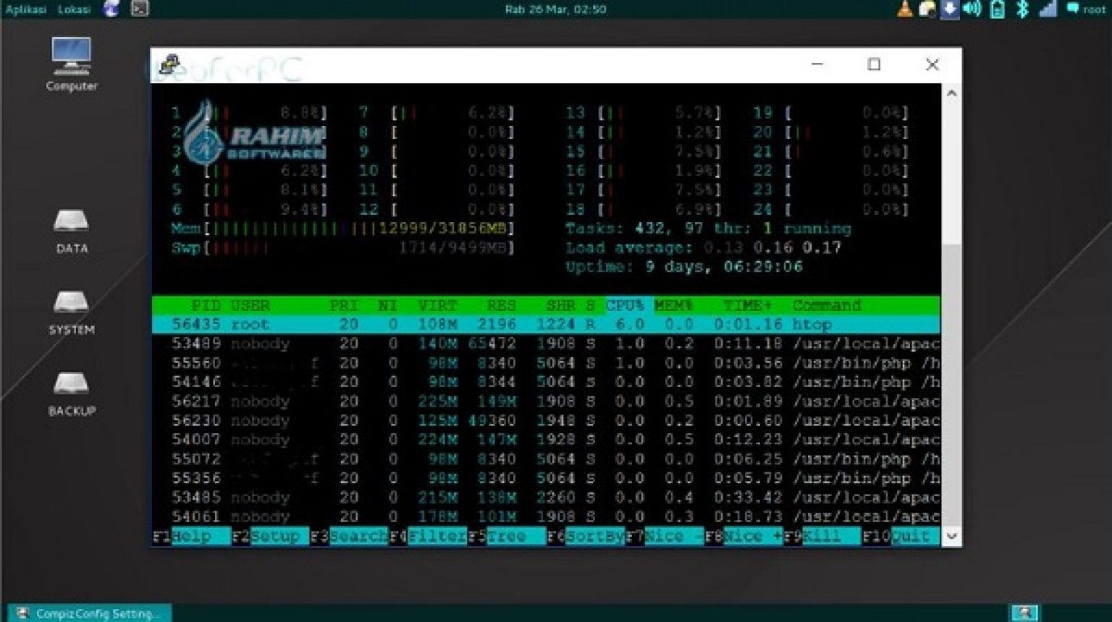Sort by the SHR column header
This screenshot has height=622, width=1112.
[560, 305]
